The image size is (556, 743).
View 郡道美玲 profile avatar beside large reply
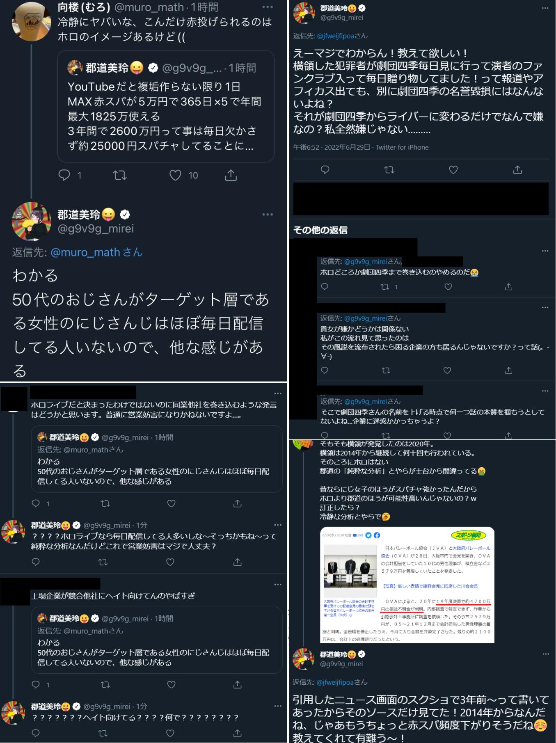pos(32,222)
